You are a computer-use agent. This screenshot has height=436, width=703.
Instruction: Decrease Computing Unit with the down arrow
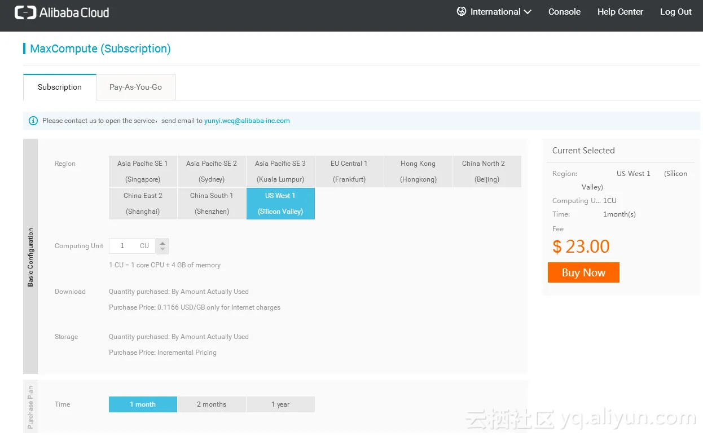pos(162,250)
